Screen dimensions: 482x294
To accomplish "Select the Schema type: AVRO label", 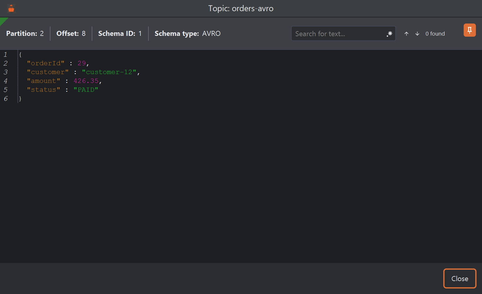I will (x=188, y=34).
